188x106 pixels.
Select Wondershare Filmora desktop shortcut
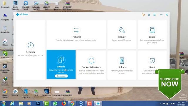click(5, 69)
